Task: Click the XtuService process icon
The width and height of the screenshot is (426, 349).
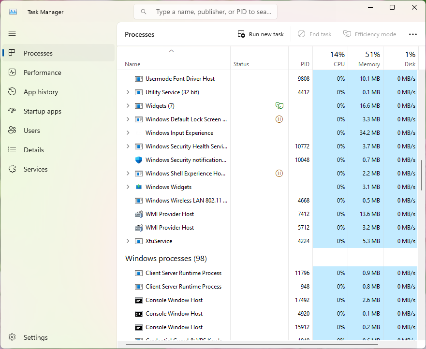Action: click(x=139, y=241)
